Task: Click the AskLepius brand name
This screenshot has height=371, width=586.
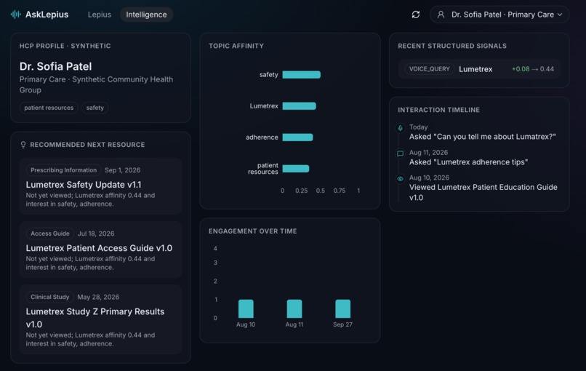Action: coord(47,15)
